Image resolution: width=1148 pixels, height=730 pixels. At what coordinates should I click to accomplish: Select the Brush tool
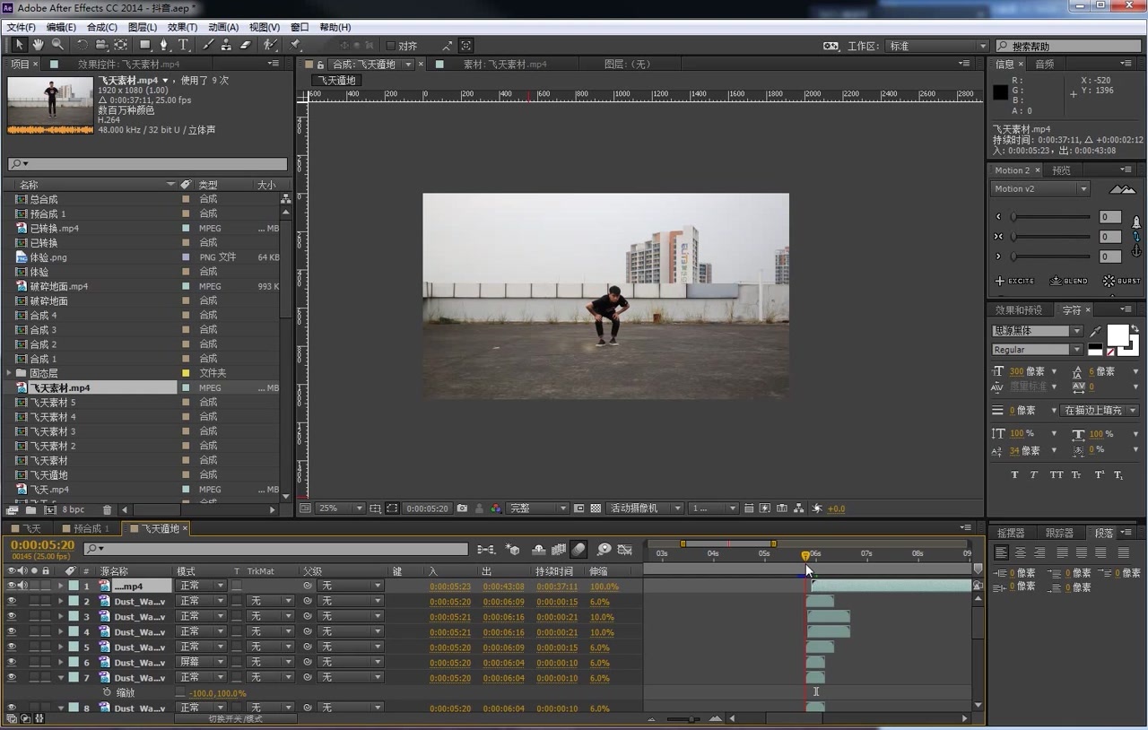coord(208,45)
